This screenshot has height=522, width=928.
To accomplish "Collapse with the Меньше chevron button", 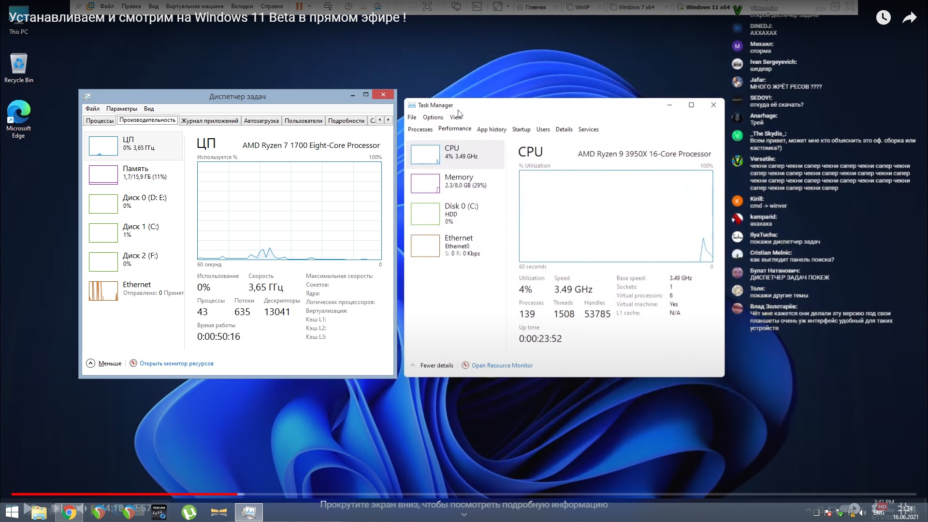I will coord(91,363).
